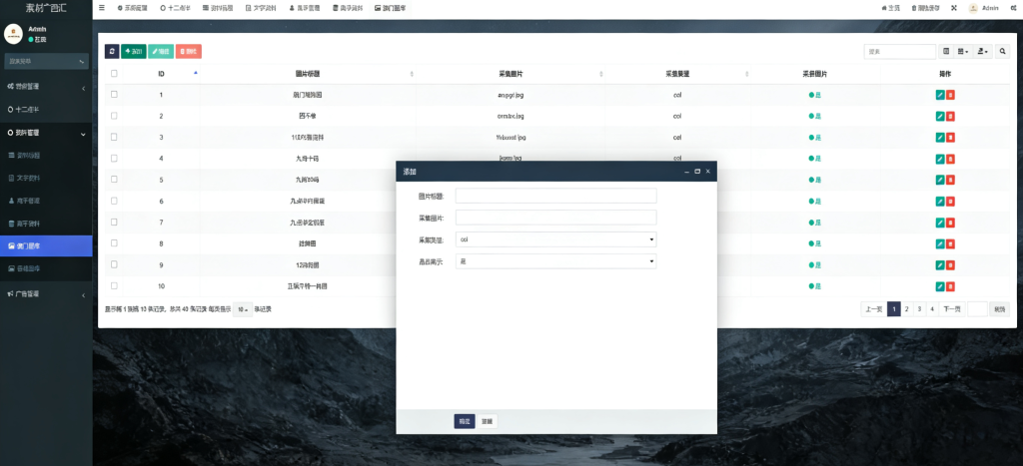Open the sidebar submenu item with user icon
The height and width of the screenshot is (466, 1023).
[46, 201]
